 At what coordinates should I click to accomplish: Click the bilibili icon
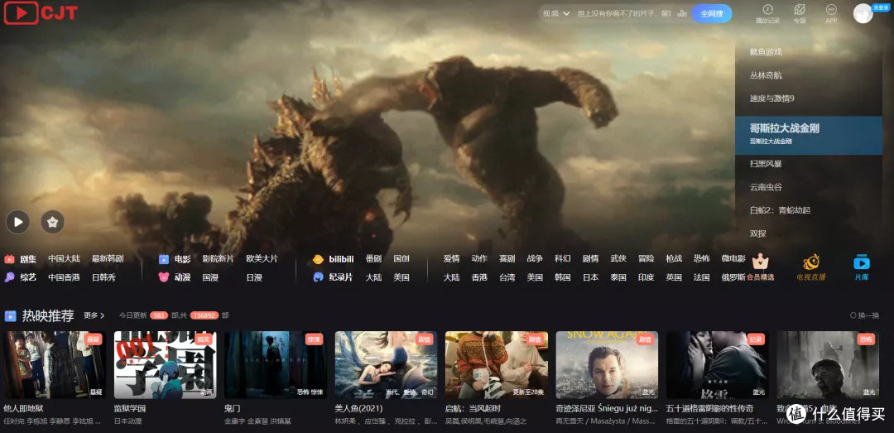tap(318, 259)
